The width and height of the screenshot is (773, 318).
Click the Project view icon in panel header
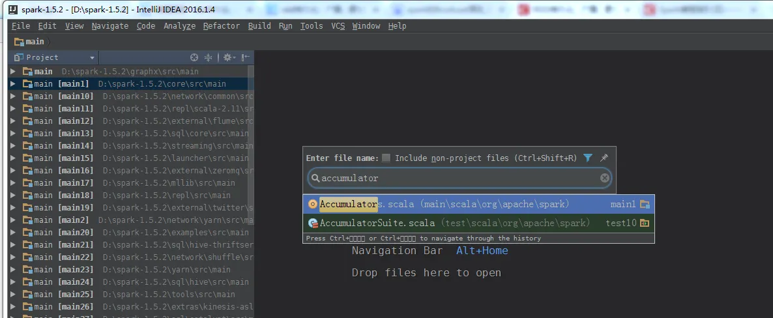[x=19, y=57]
